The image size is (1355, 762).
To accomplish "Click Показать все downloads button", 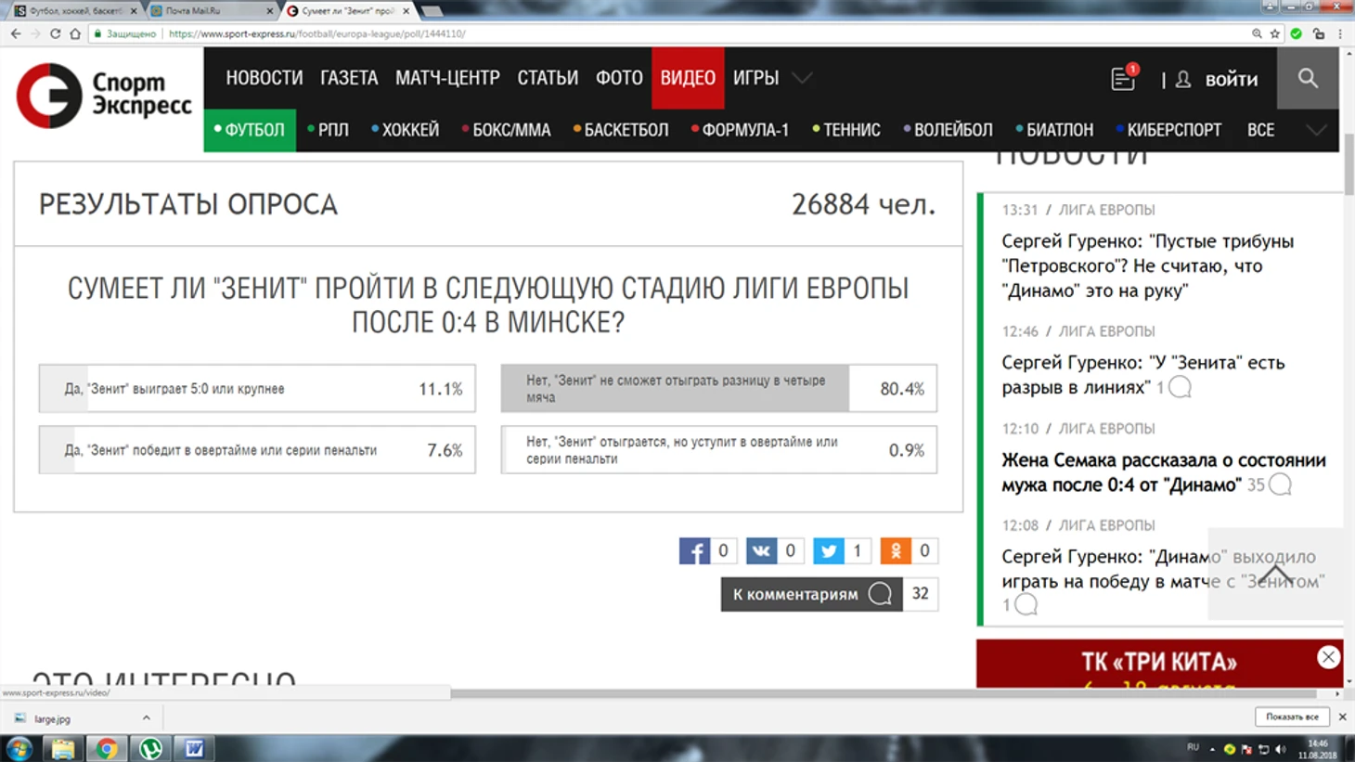I will click(x=1292, y=717).
